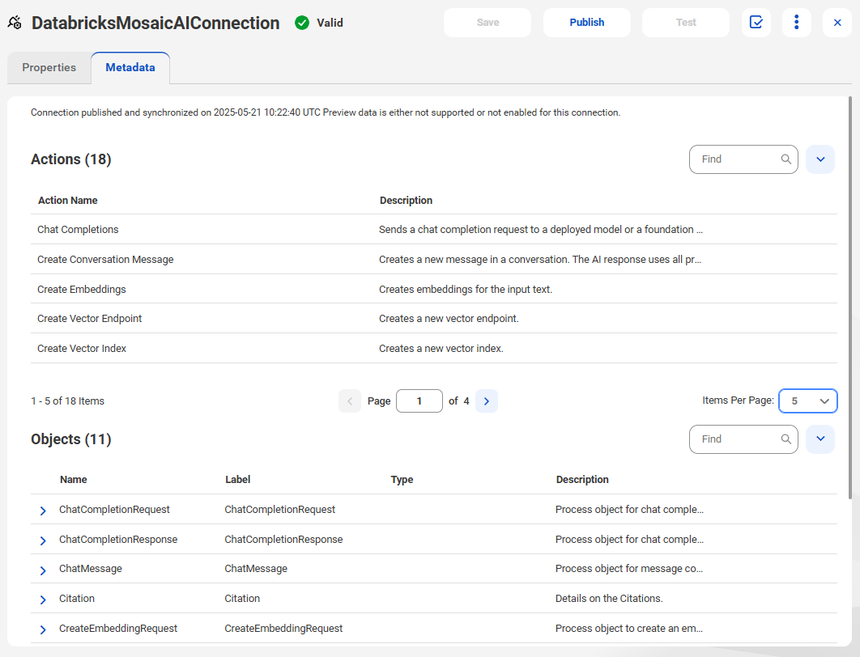Click the Test button
Viewport: 860px width, 657px height.
coord(686,23)
